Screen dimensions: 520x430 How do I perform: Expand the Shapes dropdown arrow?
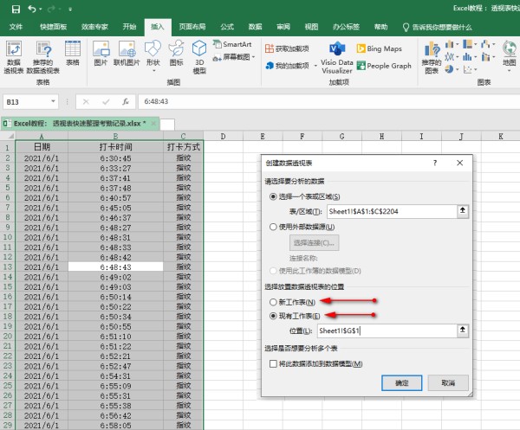click(153, 70)
